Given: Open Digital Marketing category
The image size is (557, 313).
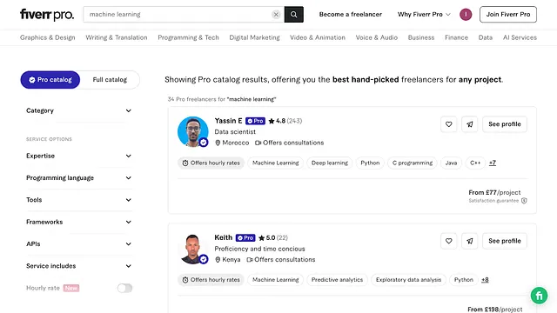Looking at the screenshot, I should [254, 37].
